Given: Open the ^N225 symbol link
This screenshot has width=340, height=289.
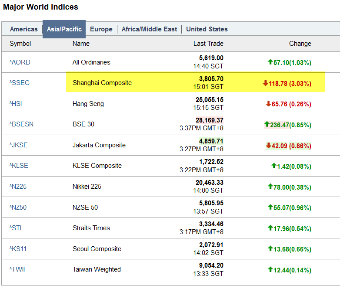Looking at the screenshot, I should pos(19,187).
